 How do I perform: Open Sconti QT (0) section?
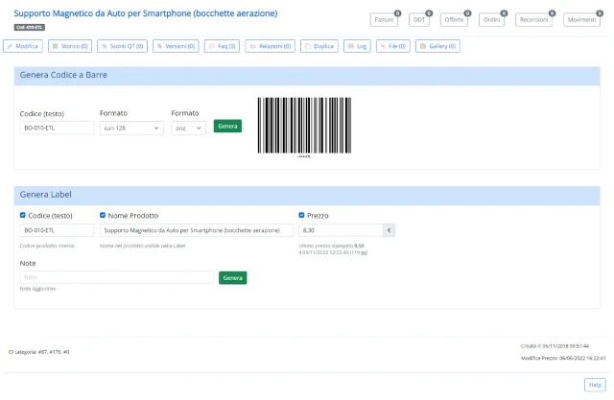(x=122, y=46)
